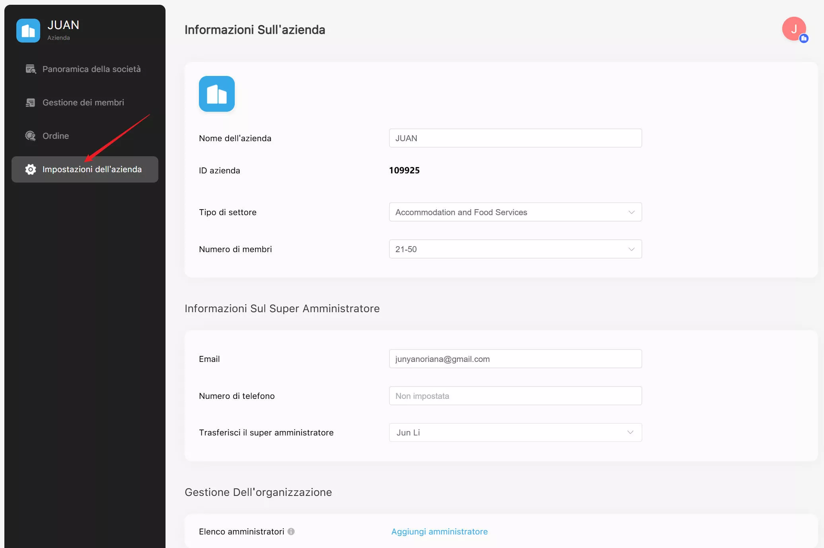Image resolution: width=824 pixels, height=548 pixels.
Task: Click the Aggiungi amministratore link
Action: pyautogui.click(x=439, y=532)
